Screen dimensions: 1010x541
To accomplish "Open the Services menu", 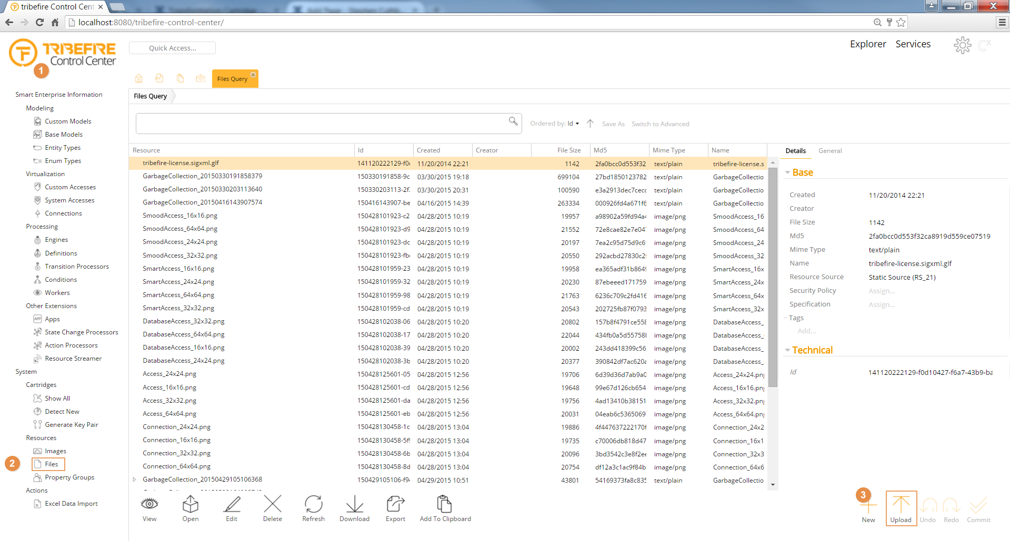I will (913, 44).
